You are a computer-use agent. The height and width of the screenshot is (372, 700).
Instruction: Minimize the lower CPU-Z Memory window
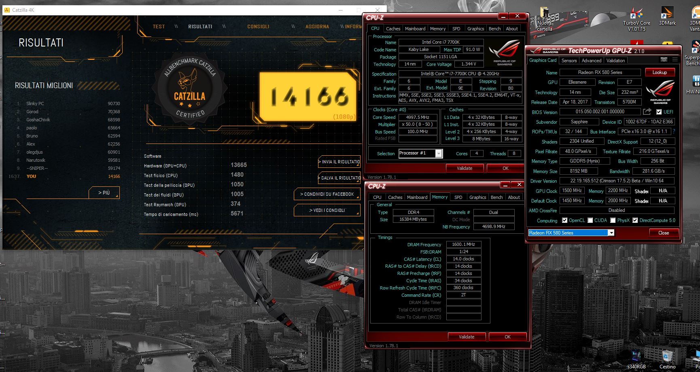[x=505, y=185]
